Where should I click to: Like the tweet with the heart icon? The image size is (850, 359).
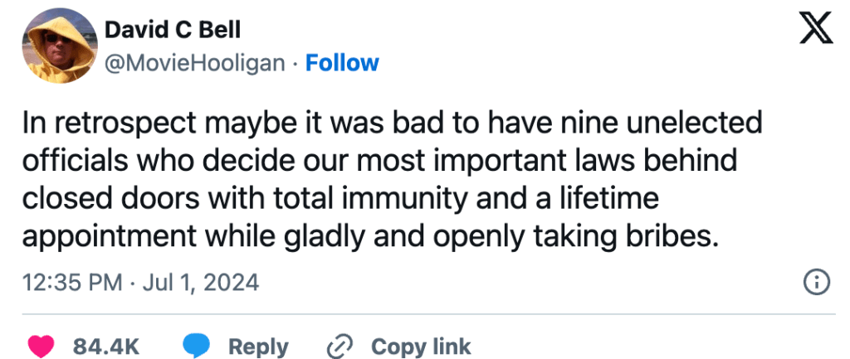click(42, 346)
